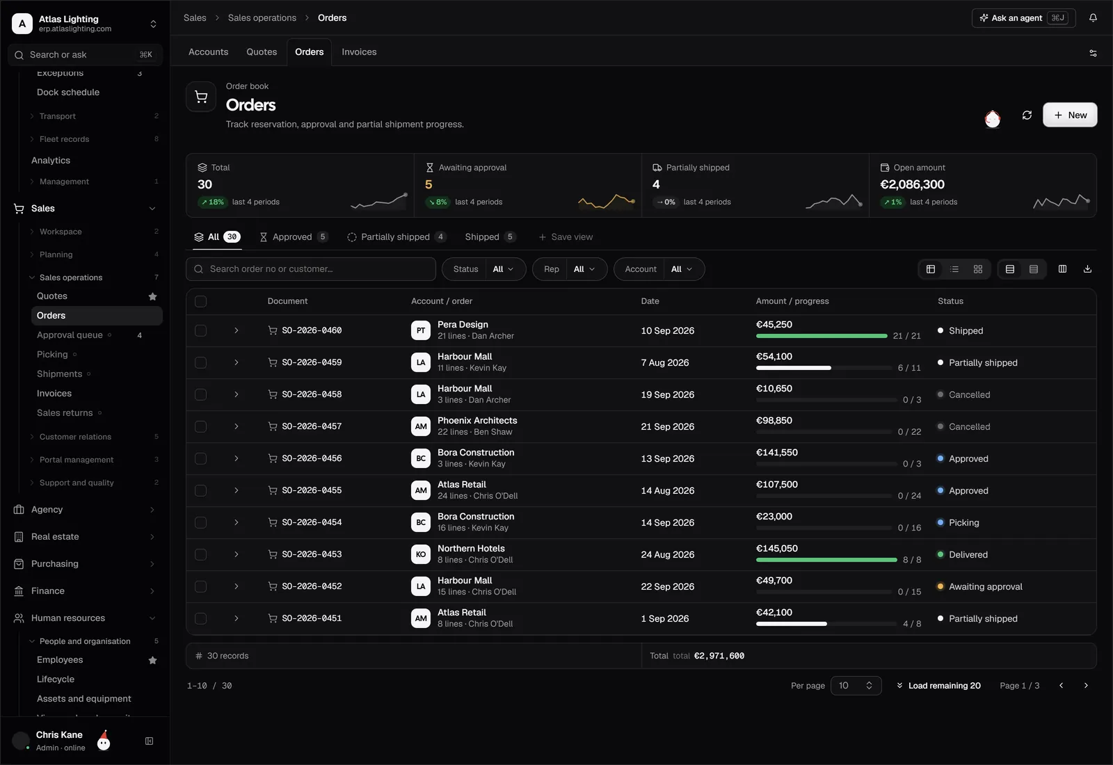This screenshot has width=1113, height=765.
Task: Load remaining 20 records
Action: (x=938, y=686)
